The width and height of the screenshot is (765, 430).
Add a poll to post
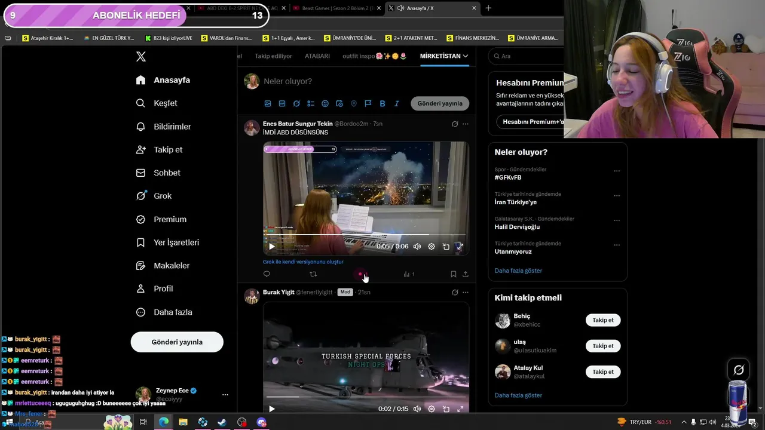pos(311,103)
